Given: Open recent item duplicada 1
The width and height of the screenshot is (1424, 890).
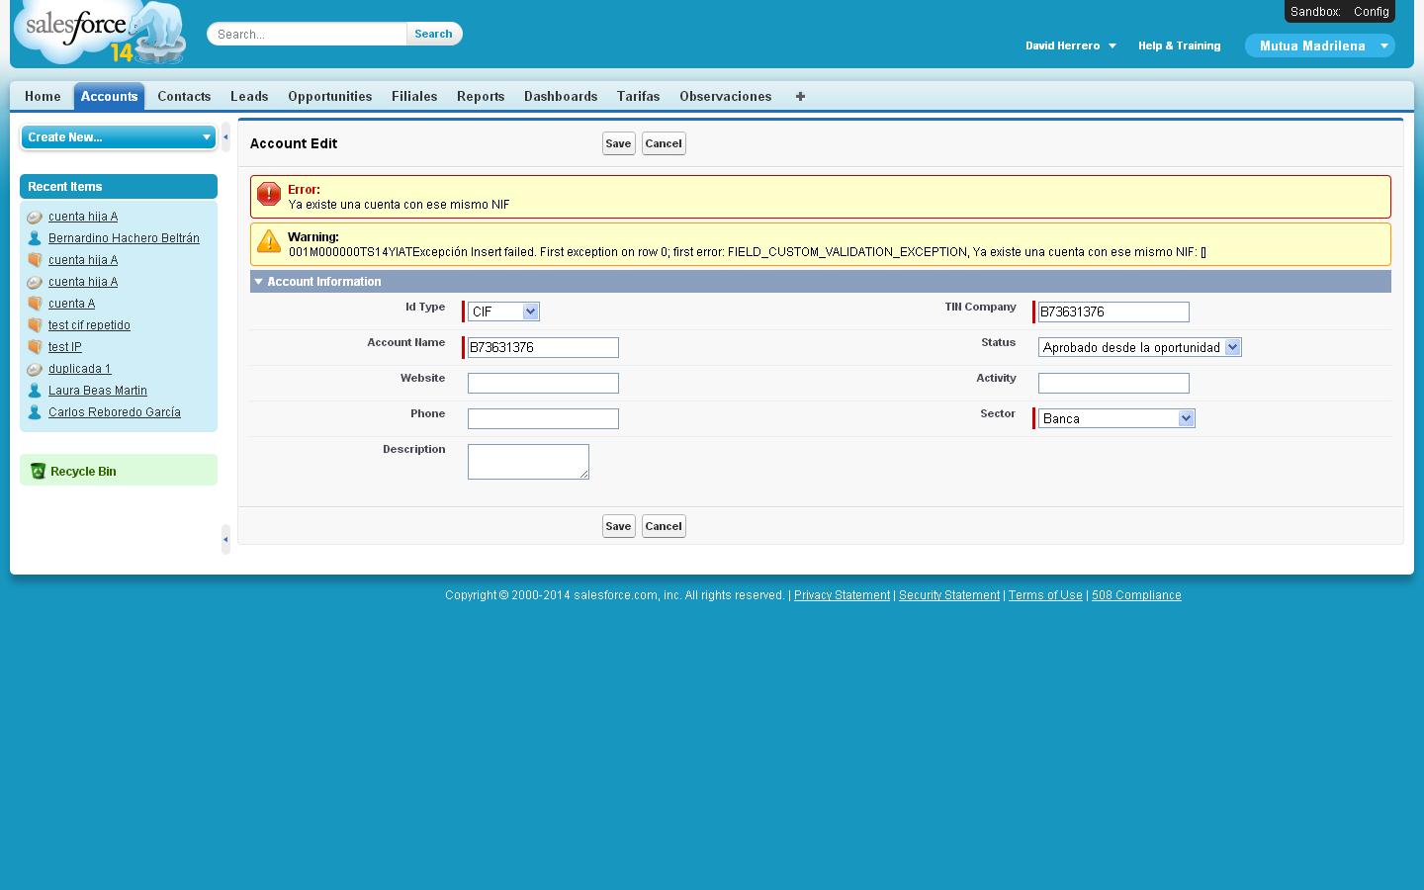Looking at the screenshot, I should (79, 369).
